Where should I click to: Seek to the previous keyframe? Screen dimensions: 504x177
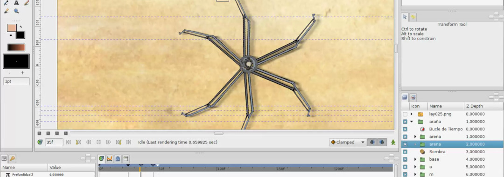point(78,142)
